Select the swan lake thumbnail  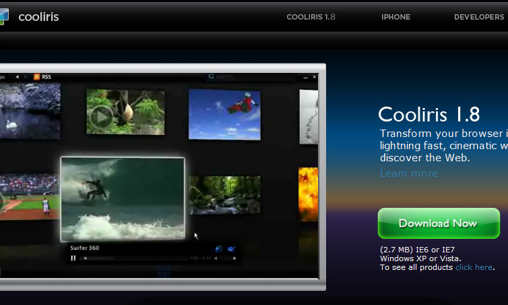tap(30, 111)
